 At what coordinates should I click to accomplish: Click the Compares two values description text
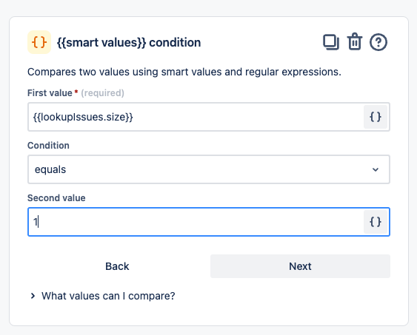pyautogui.click(x=184, y=72)
